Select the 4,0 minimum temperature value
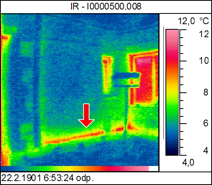 (188, 162)
